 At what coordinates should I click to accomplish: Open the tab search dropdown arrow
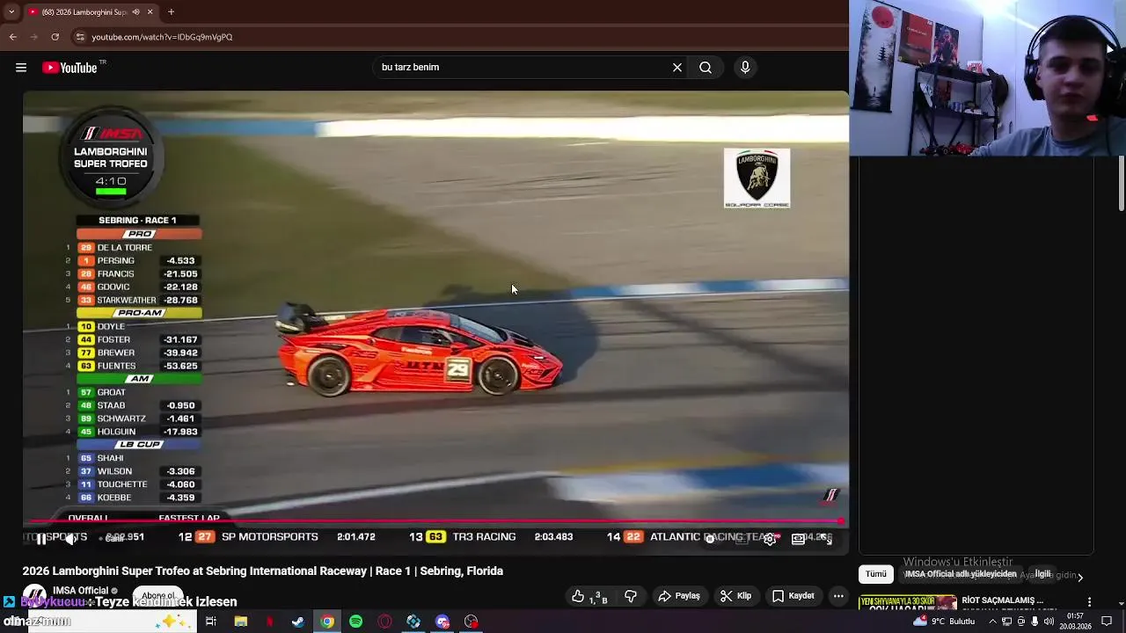[x=11, y=12]
